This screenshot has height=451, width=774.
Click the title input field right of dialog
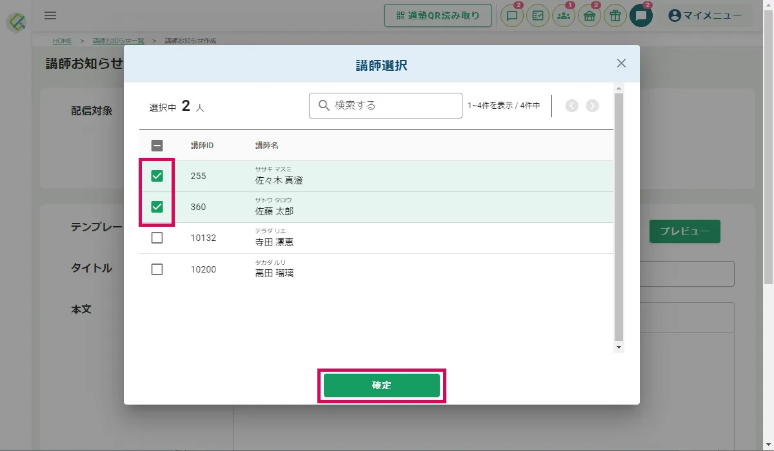(x=687, y=274)
